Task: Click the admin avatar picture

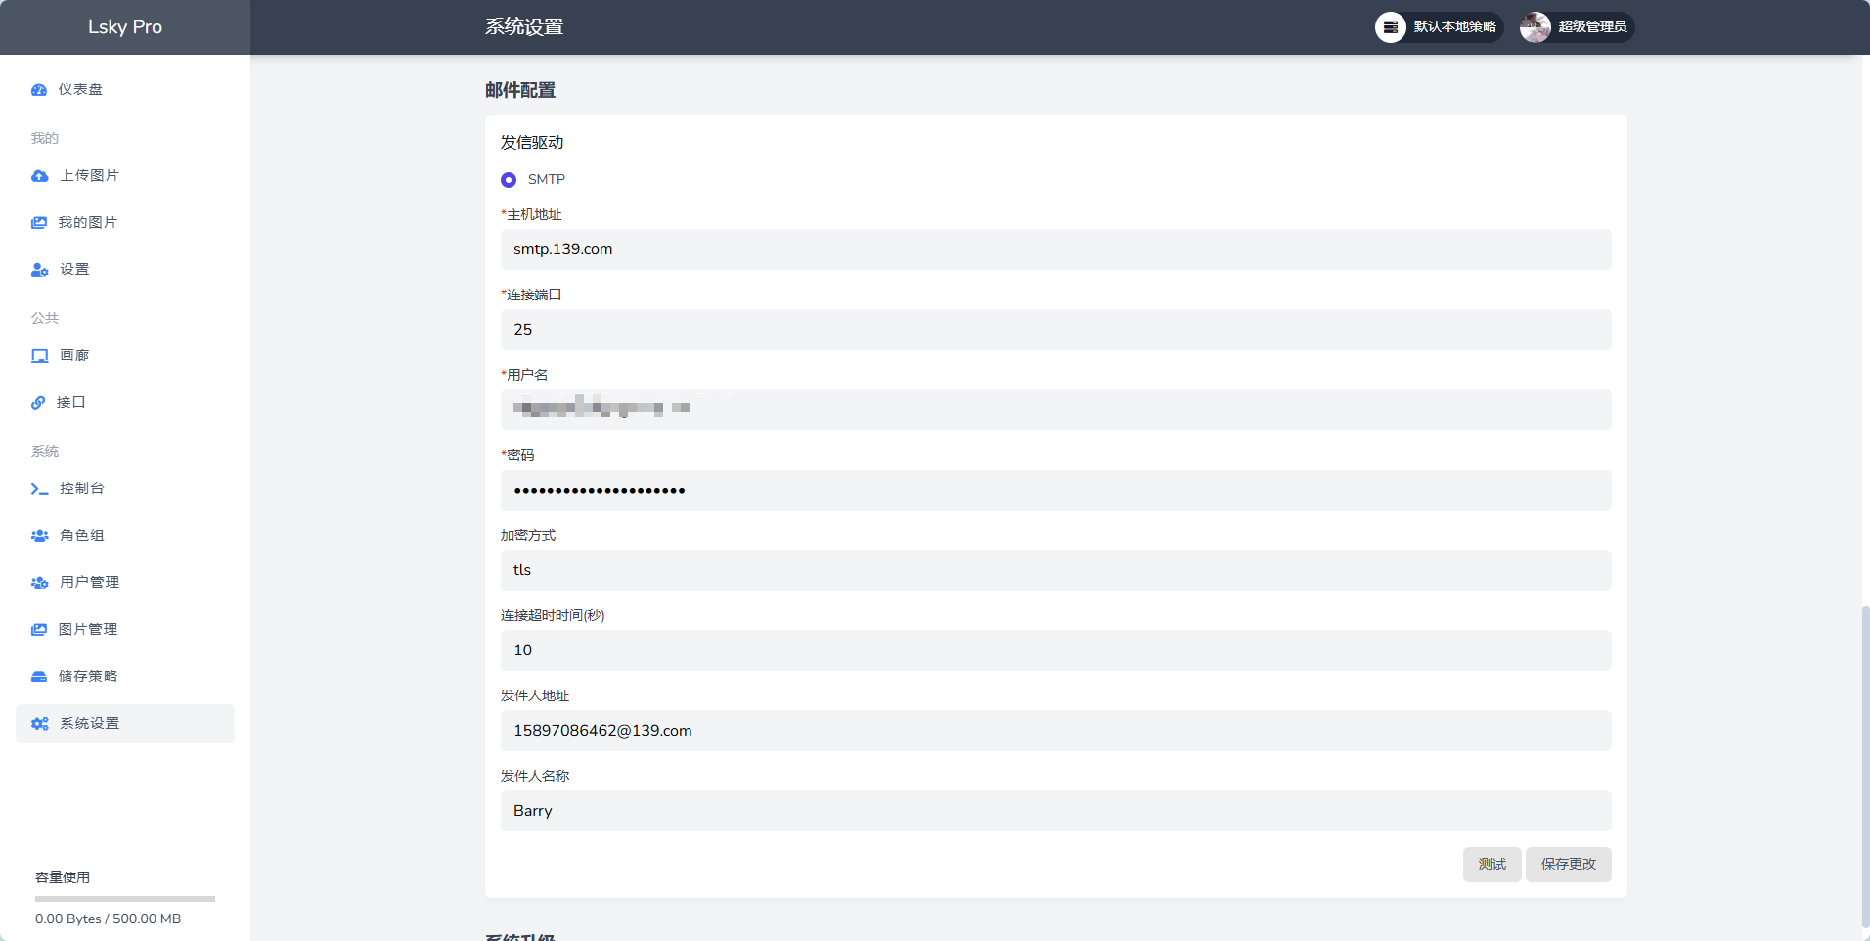Action: (x=1536, y=27)
